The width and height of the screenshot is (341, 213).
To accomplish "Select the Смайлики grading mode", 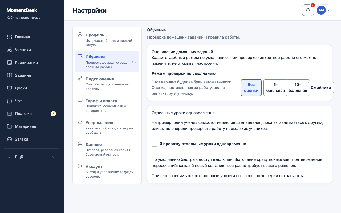I will (x=321, y=88).
